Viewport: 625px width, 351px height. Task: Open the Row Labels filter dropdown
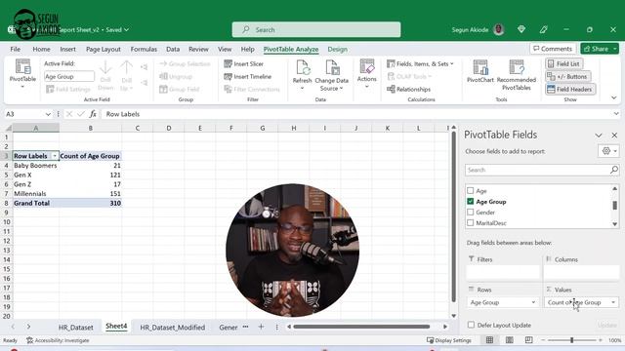coord(55,156)
